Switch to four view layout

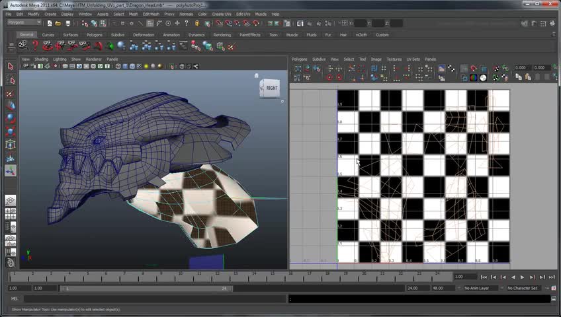coord(11,213)
